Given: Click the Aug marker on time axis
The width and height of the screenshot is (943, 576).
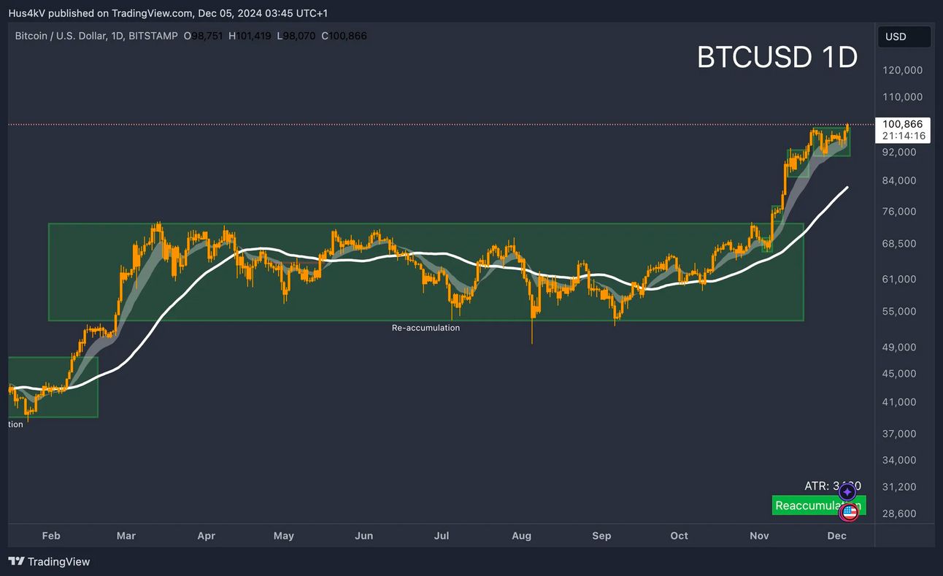Looking at the screenshot, I should pos(521,536).
